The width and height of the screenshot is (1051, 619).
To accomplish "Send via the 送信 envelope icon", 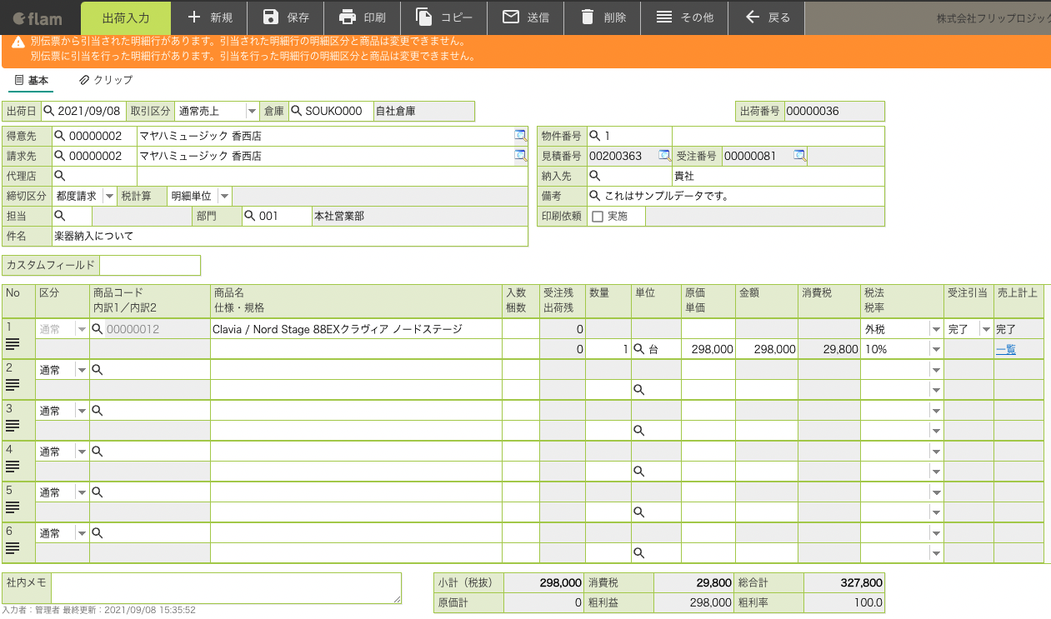I will coord(511,17).
